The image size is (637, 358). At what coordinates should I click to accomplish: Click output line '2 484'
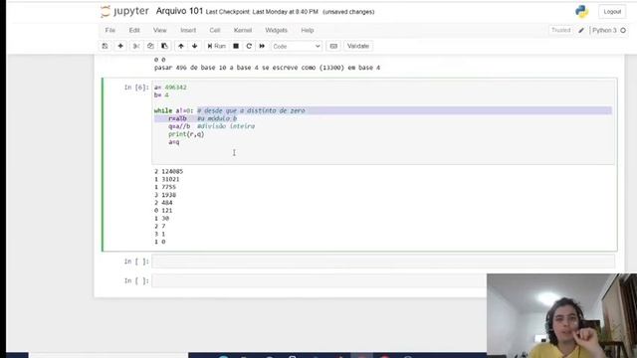coord(163,203)
